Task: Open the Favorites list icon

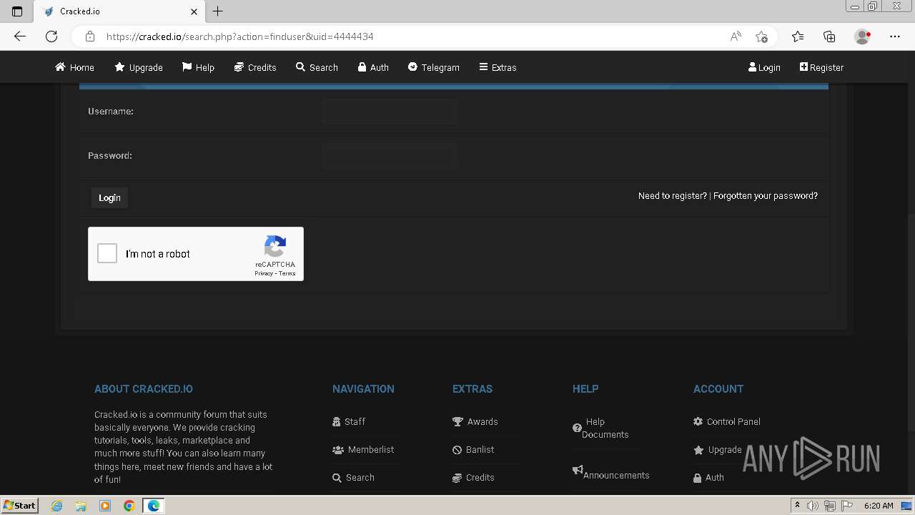Action: coord(798,36)
